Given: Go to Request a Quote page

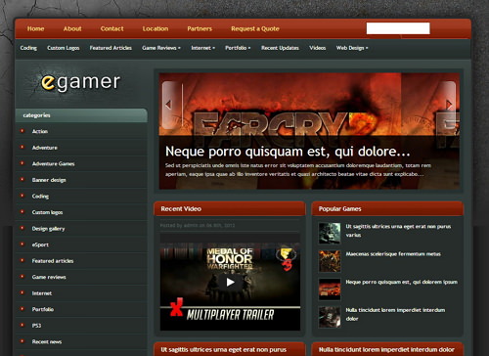Looking at the screenshot, I should (x=255, y=28).
